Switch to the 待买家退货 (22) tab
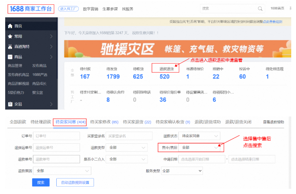 (x=137, y=122)
